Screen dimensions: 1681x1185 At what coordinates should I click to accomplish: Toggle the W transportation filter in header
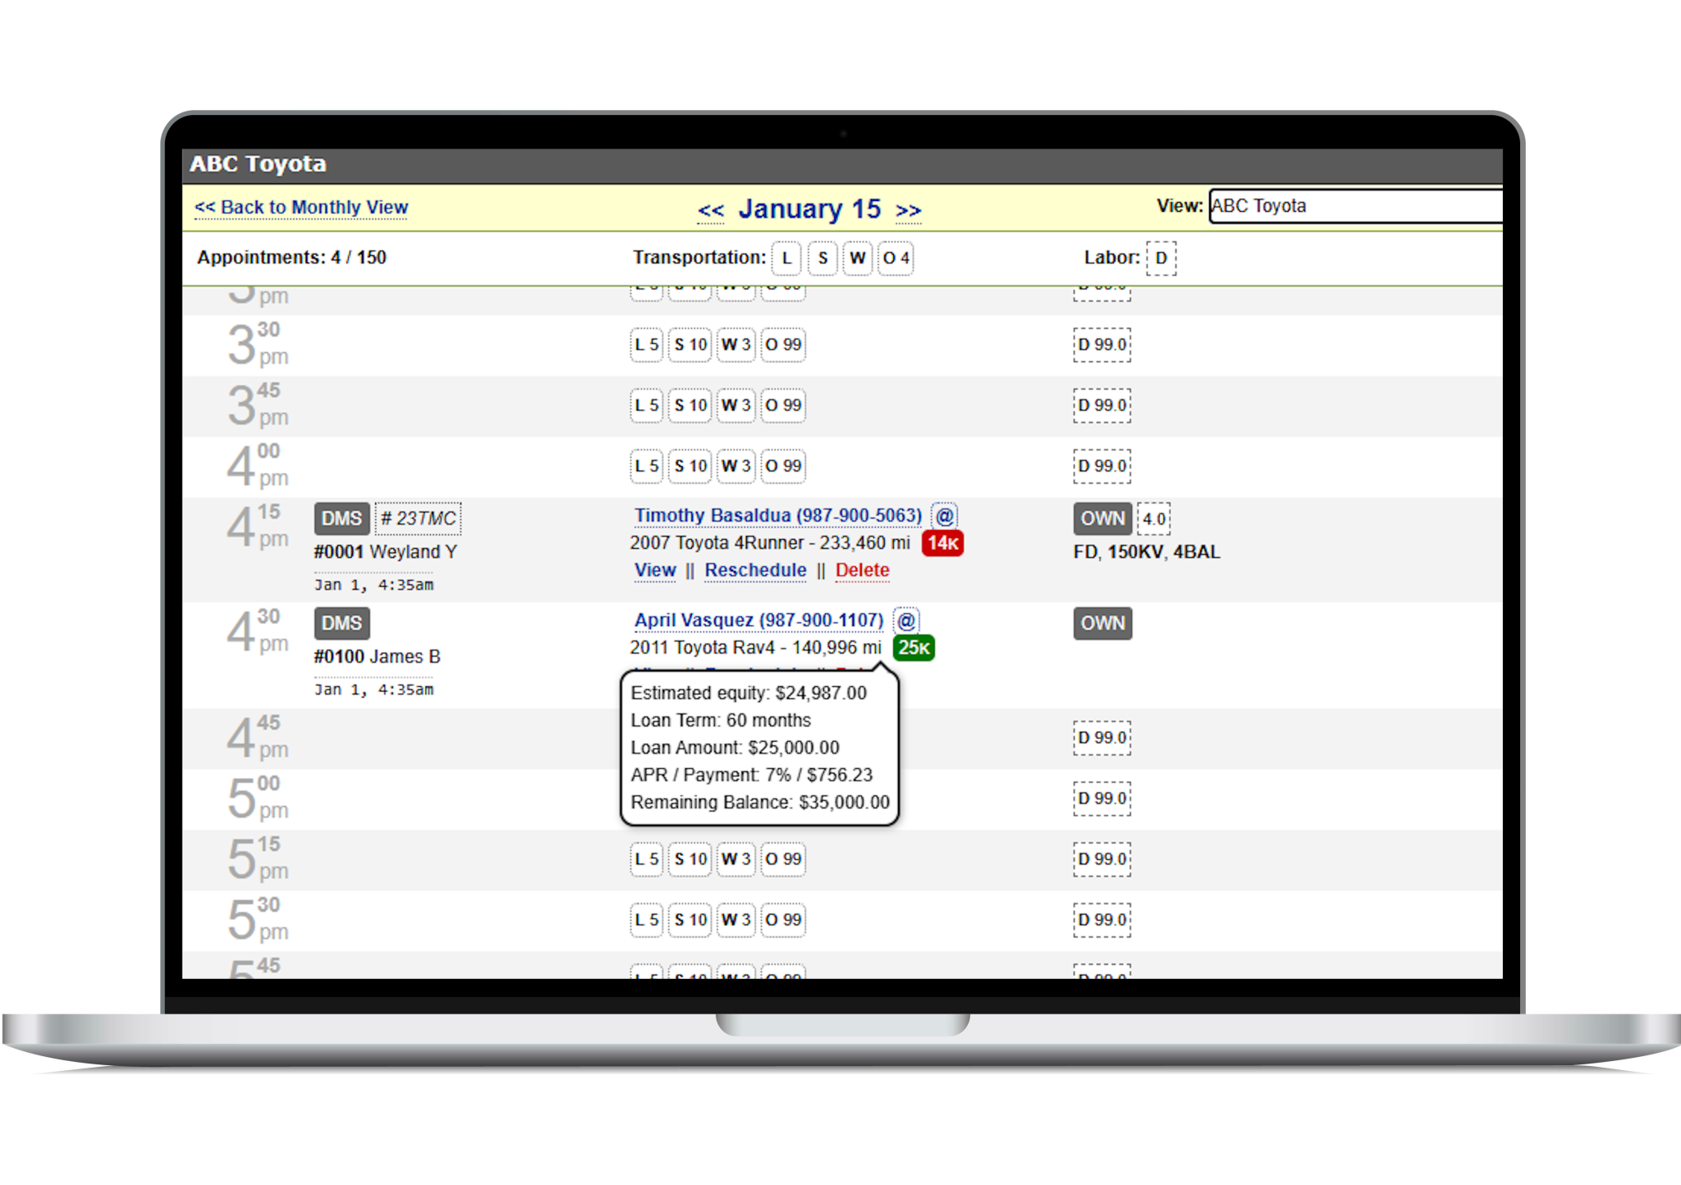[x=858, y=259]
